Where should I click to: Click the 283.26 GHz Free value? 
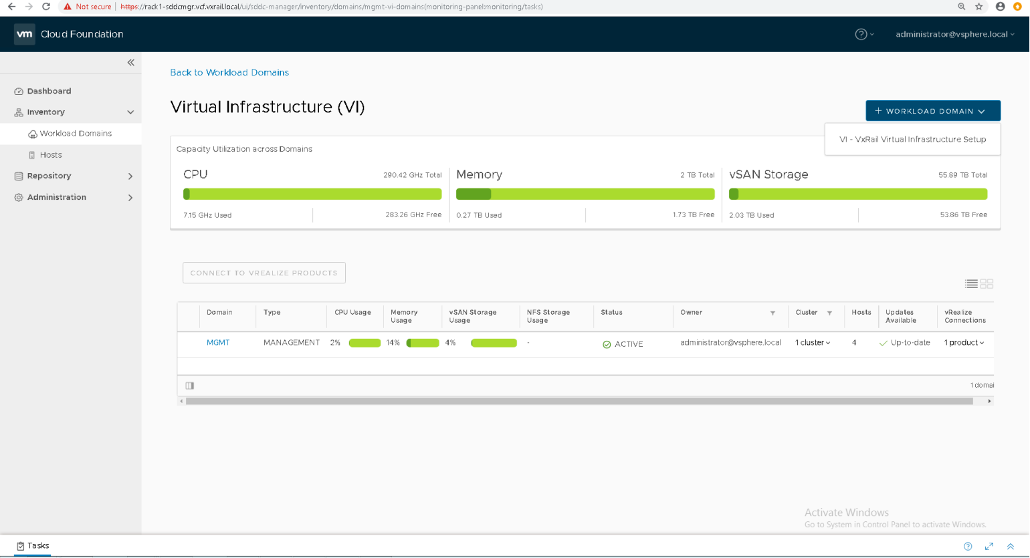point(413,215)
